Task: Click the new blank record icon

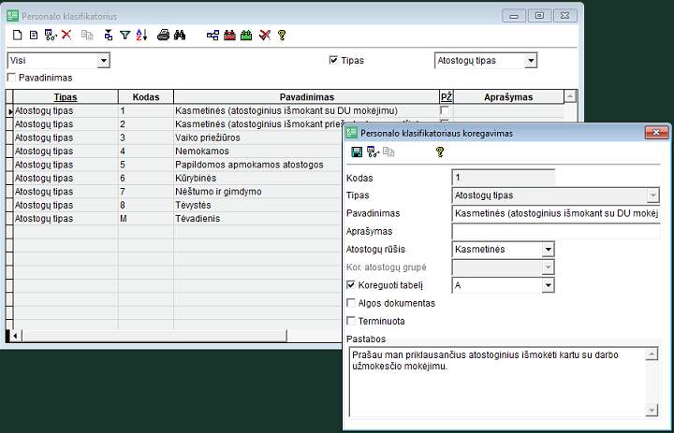Action: (17, 35)
